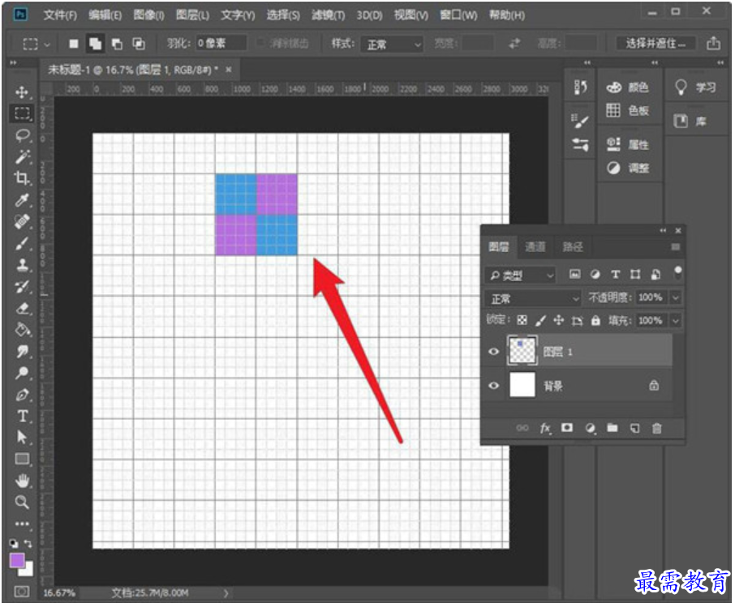
Task: Create new layer icon in Layers panel
Action: pos(634,428)
